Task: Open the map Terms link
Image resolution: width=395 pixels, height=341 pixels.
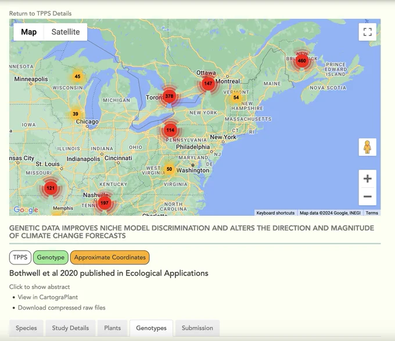Action: tap(372, 213)
